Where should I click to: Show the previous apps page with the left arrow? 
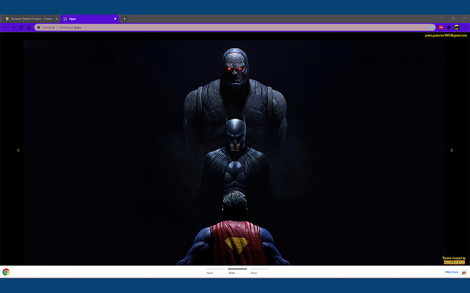(x=18, y=150)
